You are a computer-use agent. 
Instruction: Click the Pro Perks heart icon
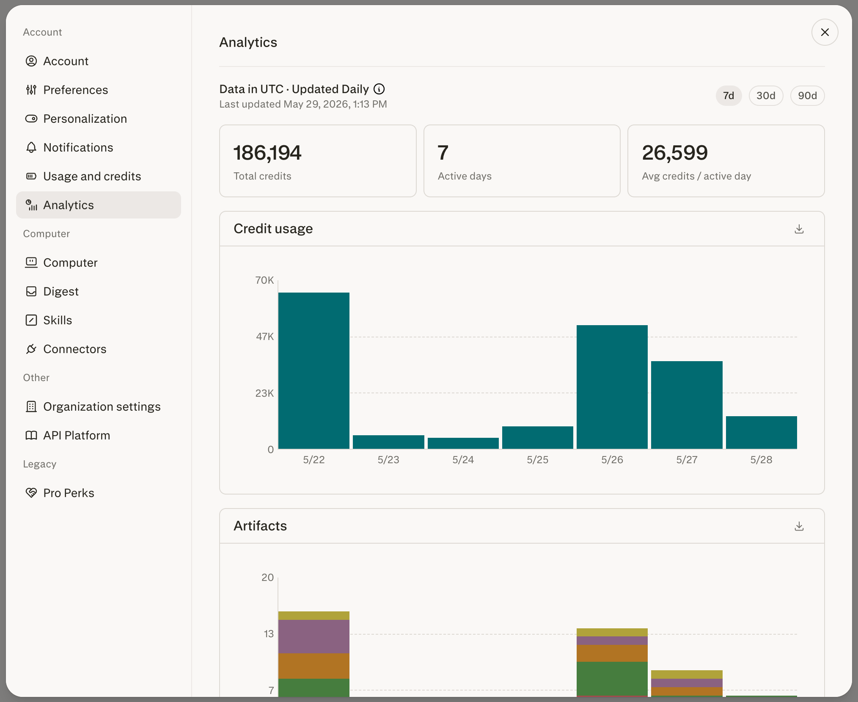[31, 493]
